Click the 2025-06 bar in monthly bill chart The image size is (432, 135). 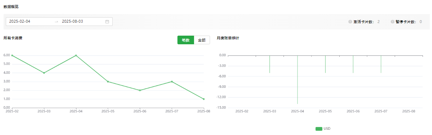(353, 64)
